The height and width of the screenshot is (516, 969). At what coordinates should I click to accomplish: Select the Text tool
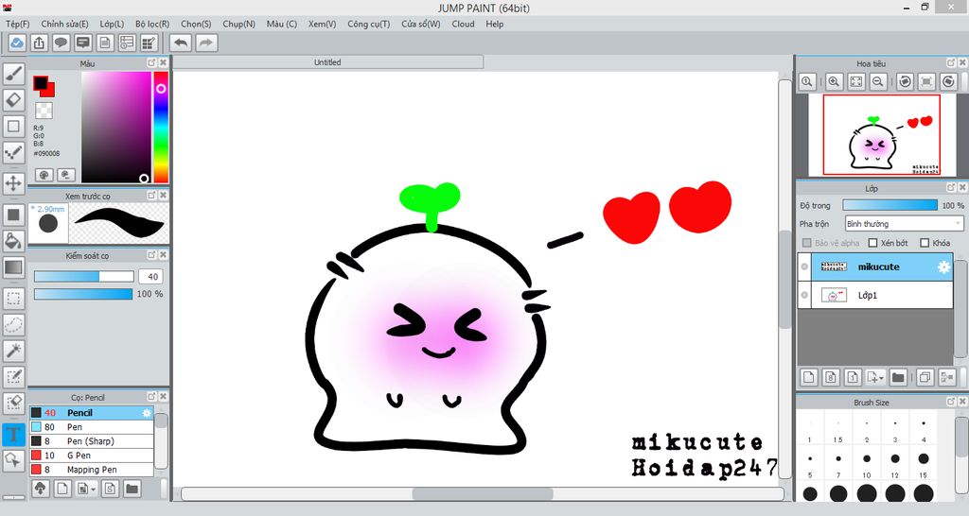click(13, 434)
